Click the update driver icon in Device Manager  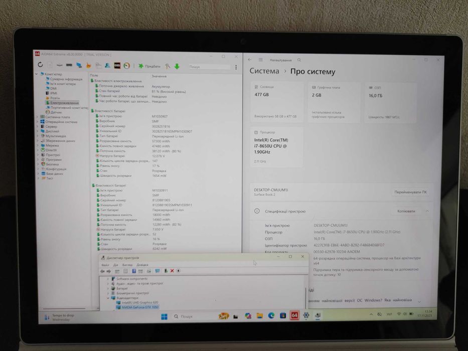point(166,271)
